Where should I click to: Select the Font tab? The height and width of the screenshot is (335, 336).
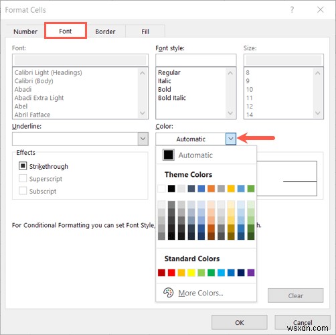pyautogui.click(x=66, y=31)
